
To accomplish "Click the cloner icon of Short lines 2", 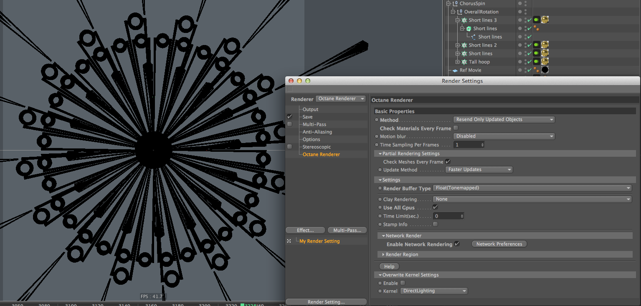I will pyautogui.click(x=464, y=45).
